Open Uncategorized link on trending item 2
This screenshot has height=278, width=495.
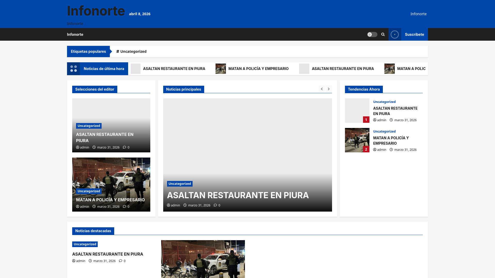tap(384, 132)
